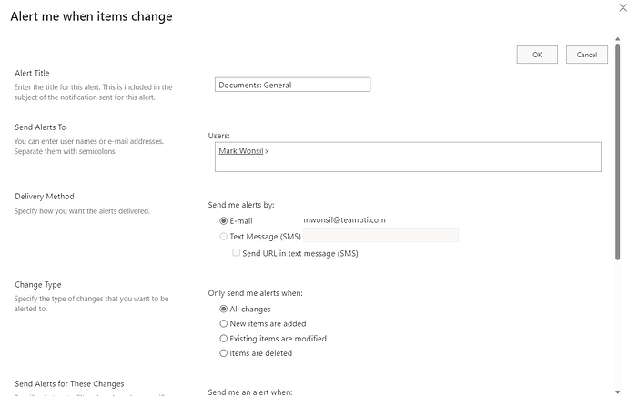This screenshot has height=407, width=628.
Task: Select the Text Message (SMS) radio button
Action: click(224, 237)
